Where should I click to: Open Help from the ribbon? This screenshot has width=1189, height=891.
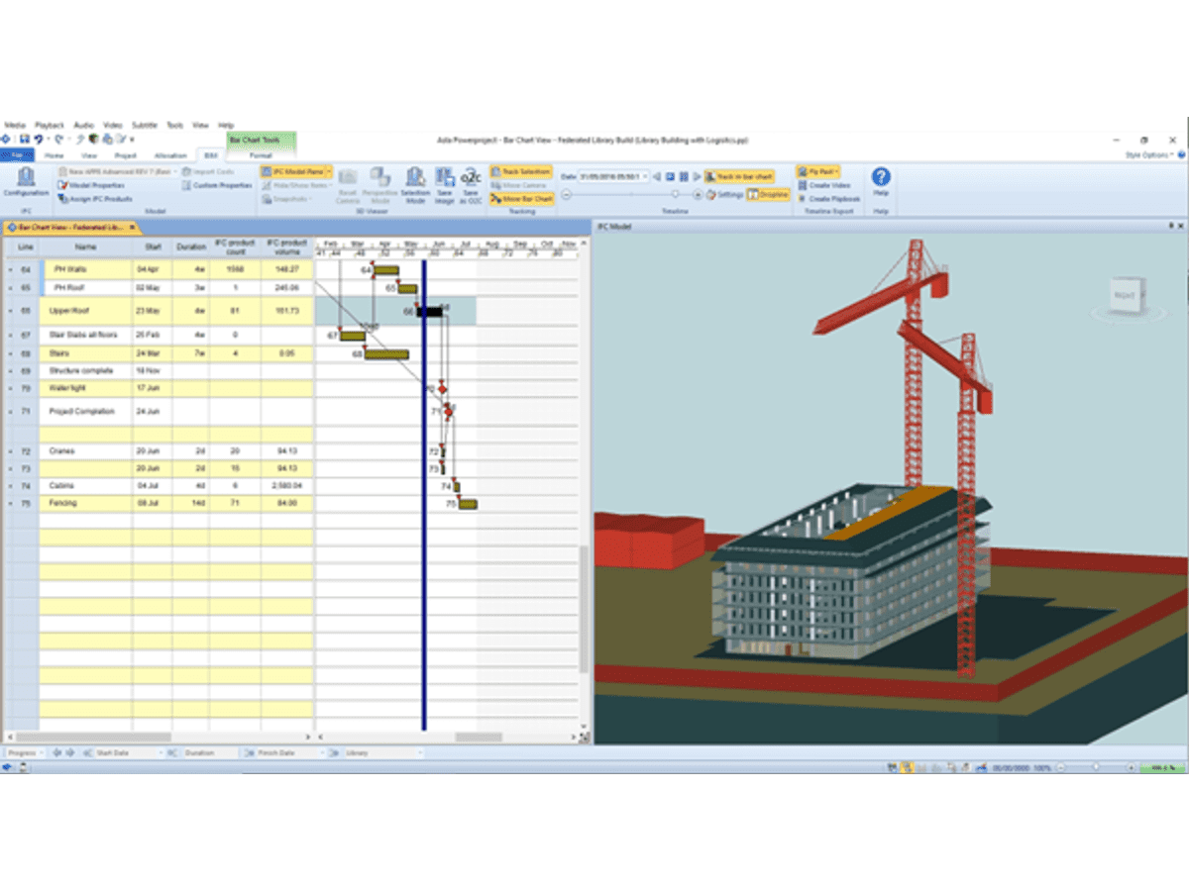tap(880, 181)
